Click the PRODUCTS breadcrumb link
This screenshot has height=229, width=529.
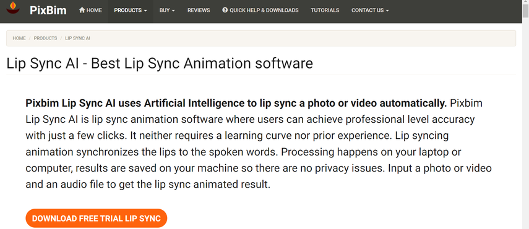click(45, 38)
